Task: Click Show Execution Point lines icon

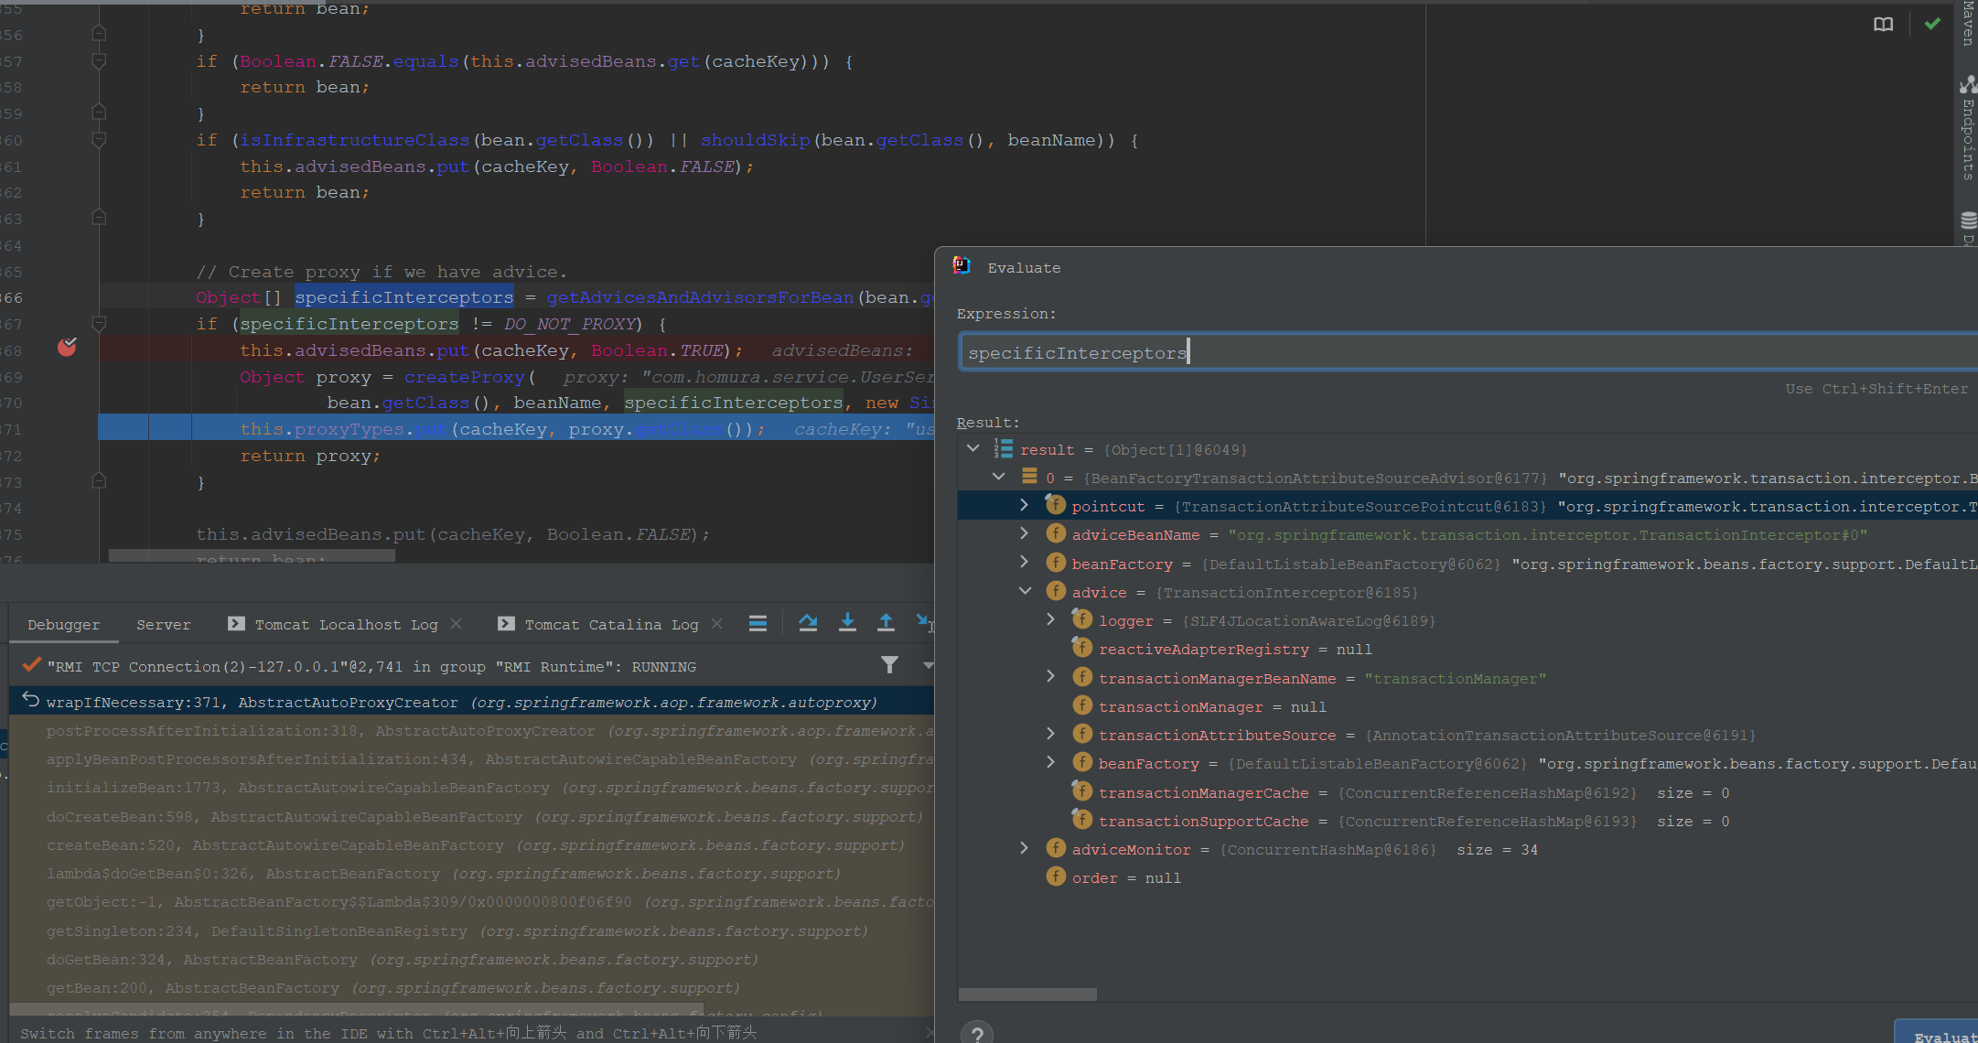Action: [758, 624]
